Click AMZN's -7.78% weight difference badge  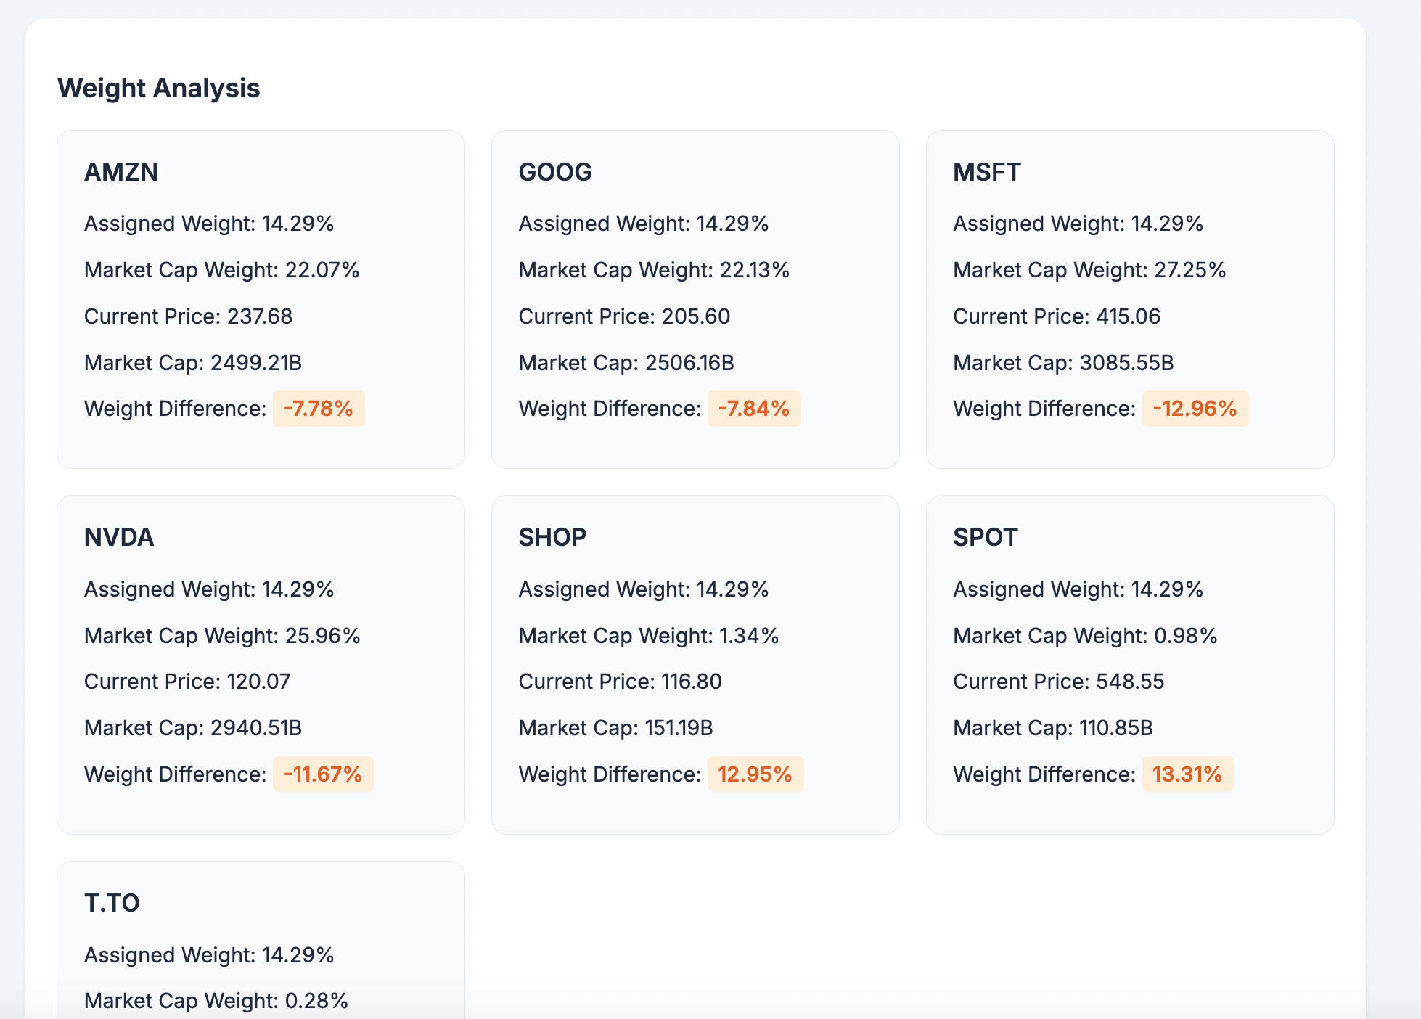(x=319, y=409)
